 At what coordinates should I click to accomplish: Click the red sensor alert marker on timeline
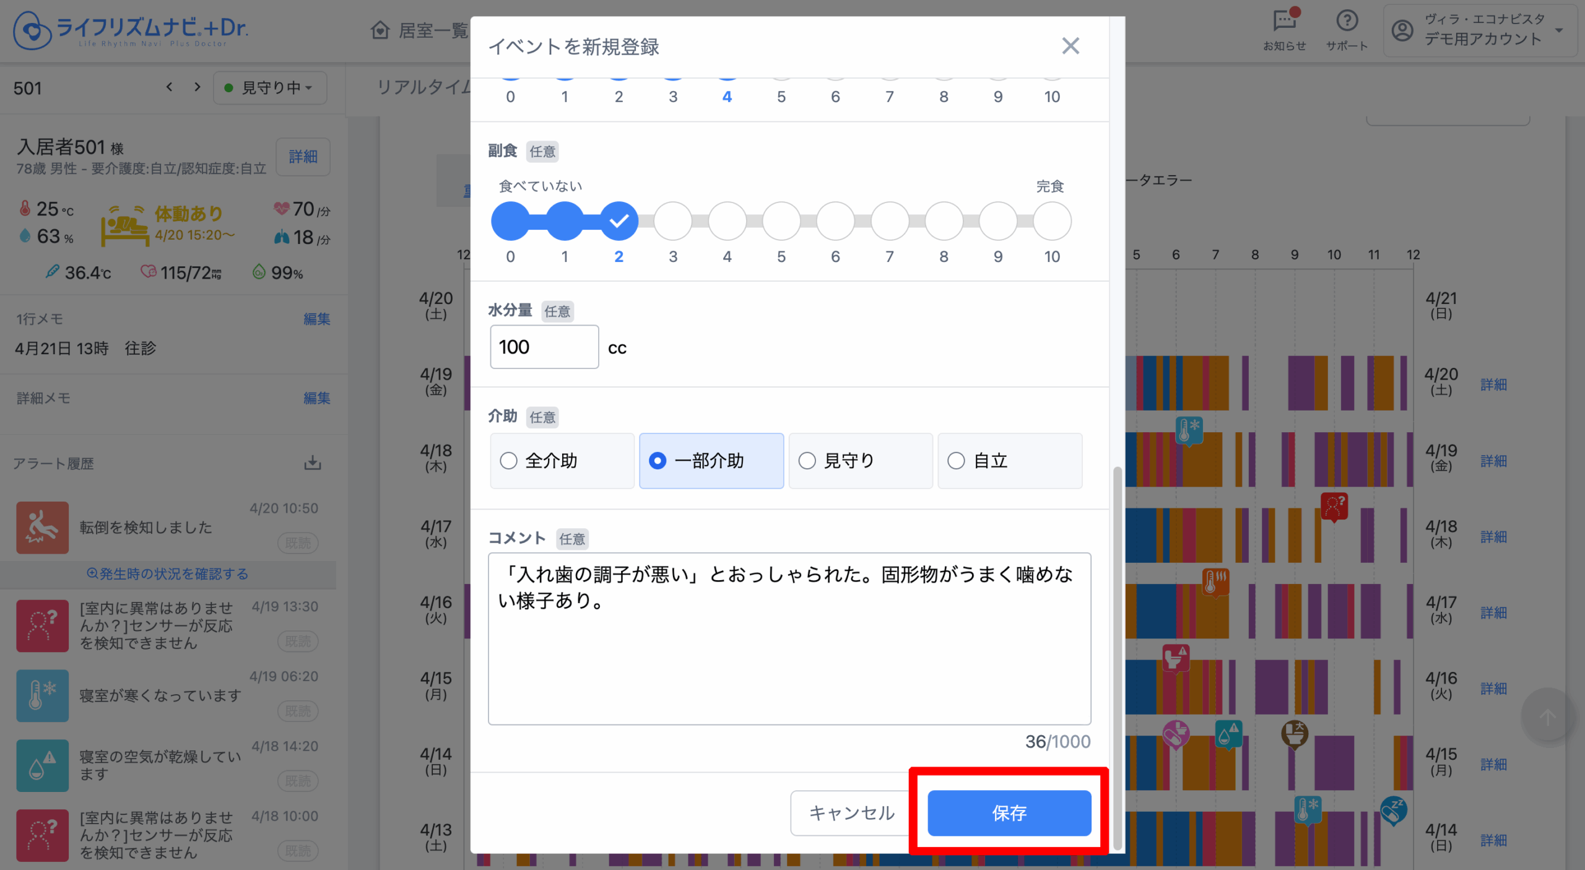1334,507
